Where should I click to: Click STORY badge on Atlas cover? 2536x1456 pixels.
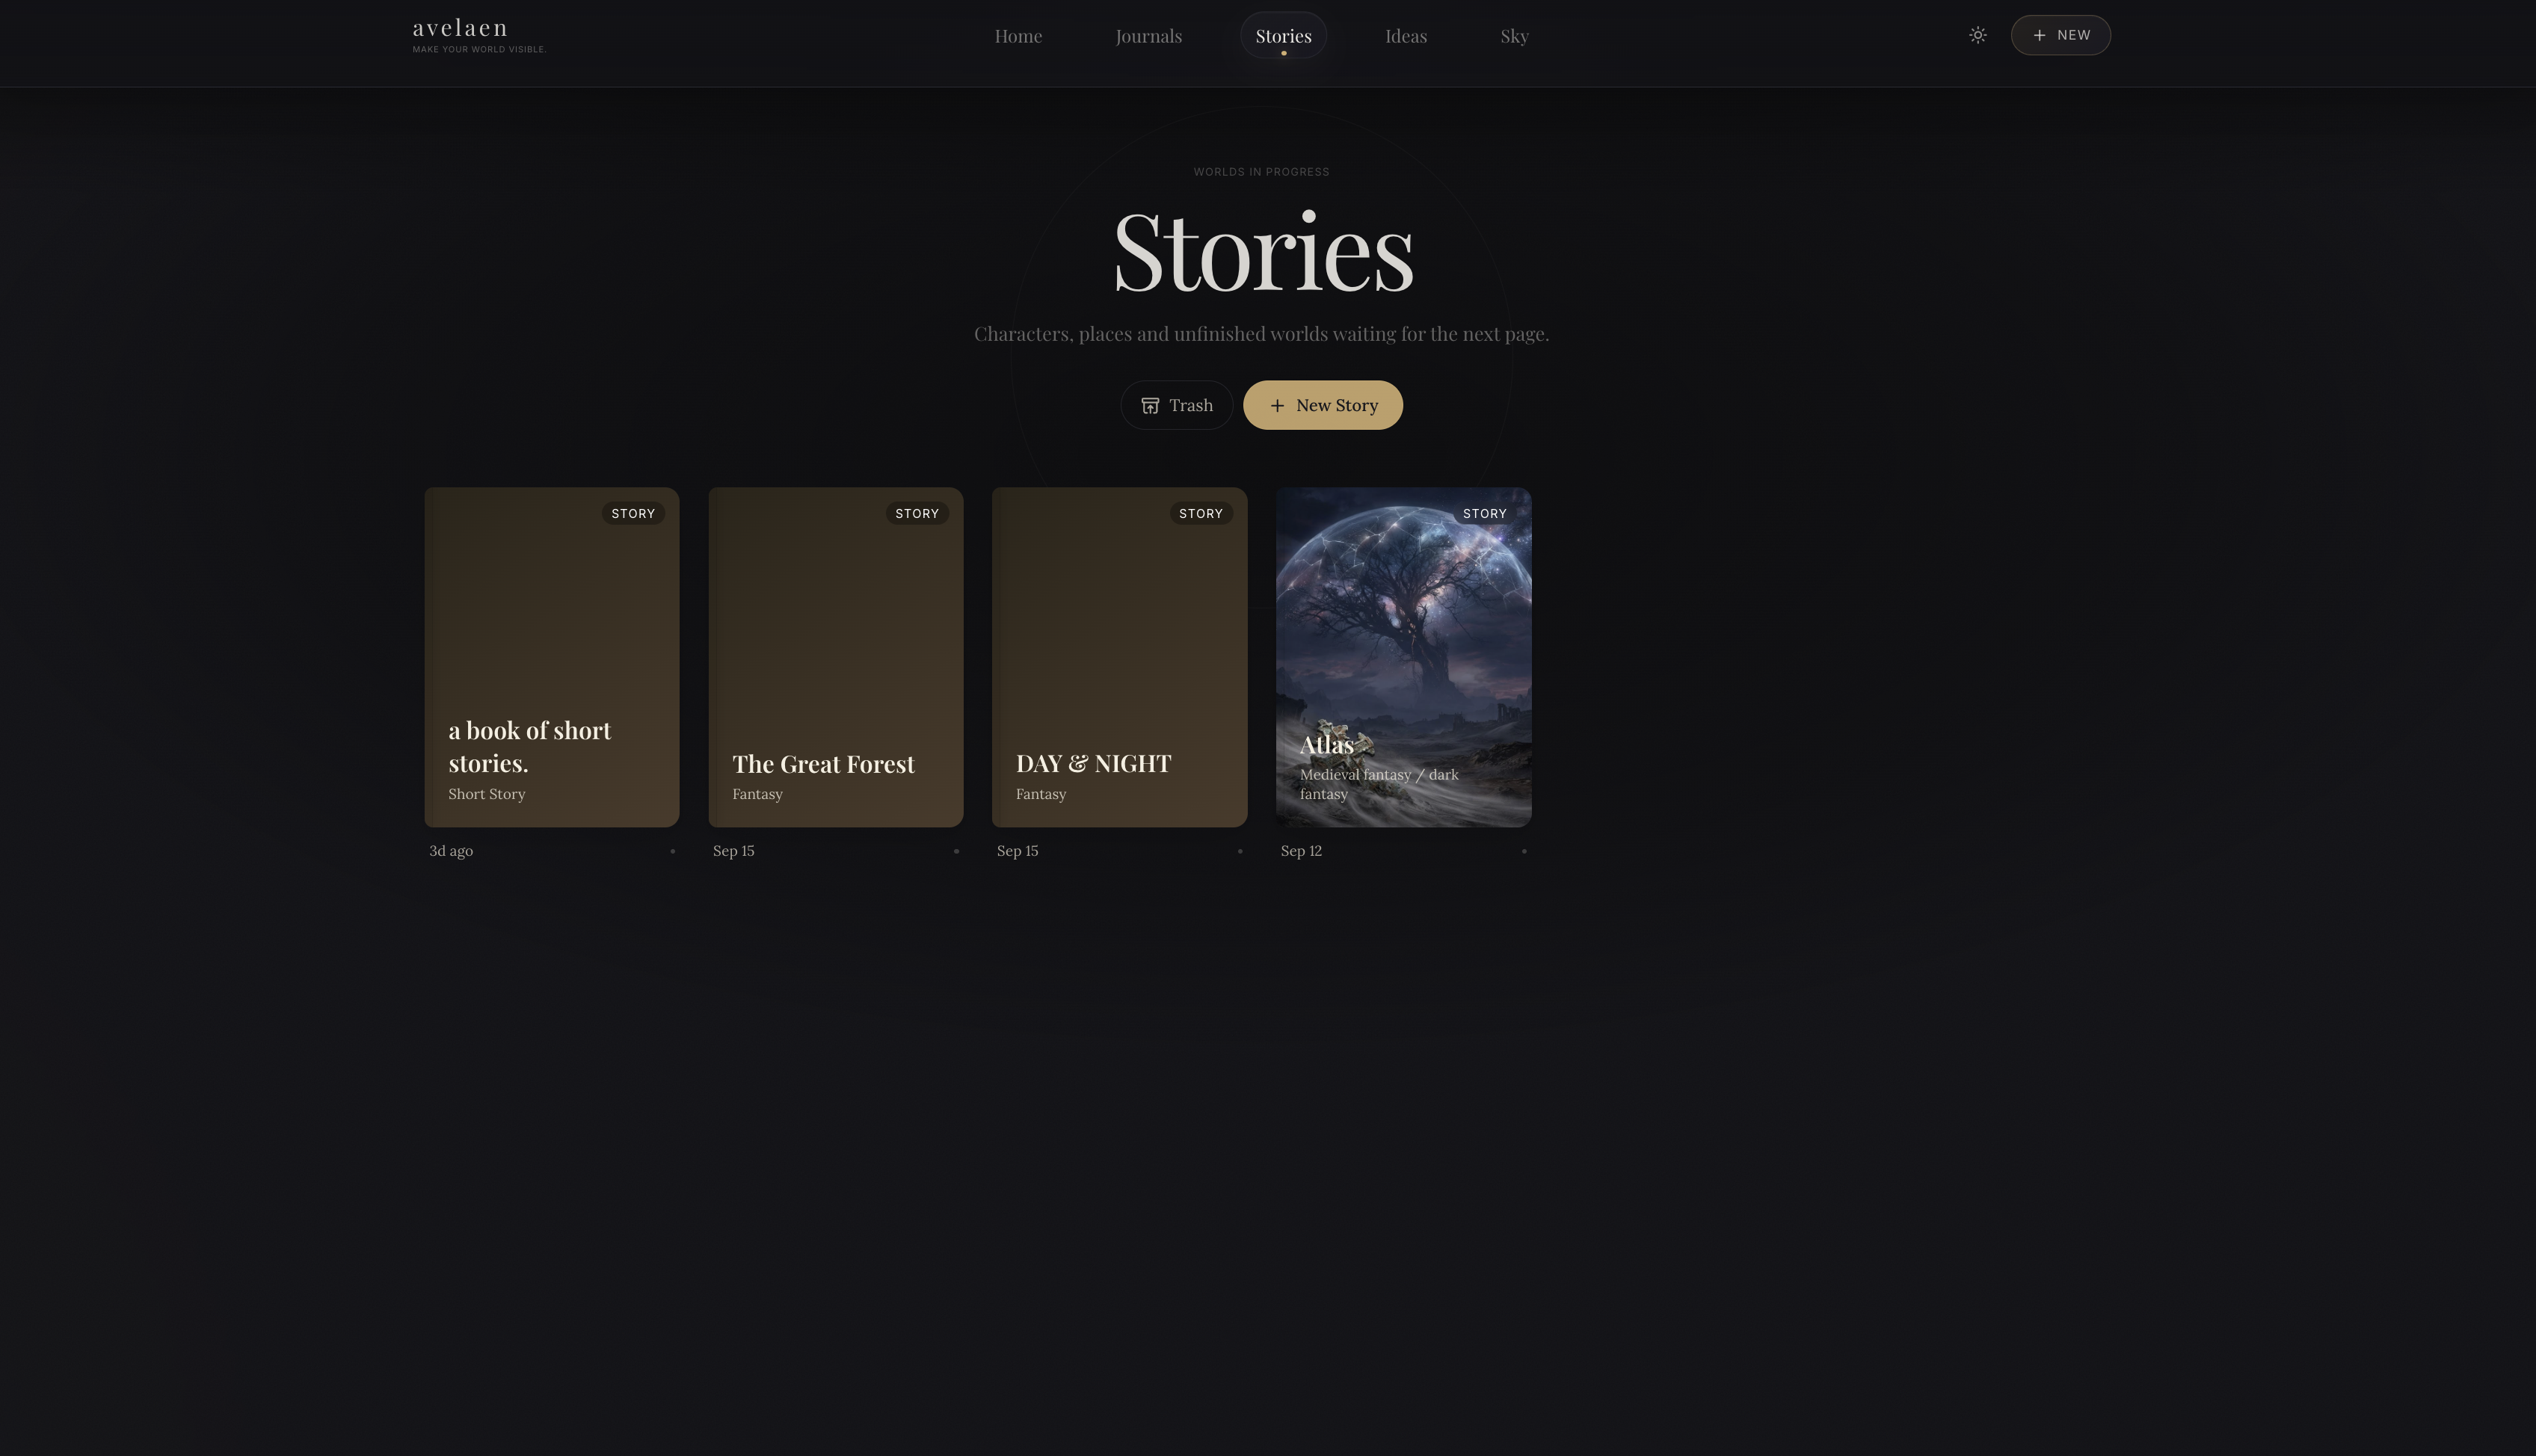[1484, 513]
